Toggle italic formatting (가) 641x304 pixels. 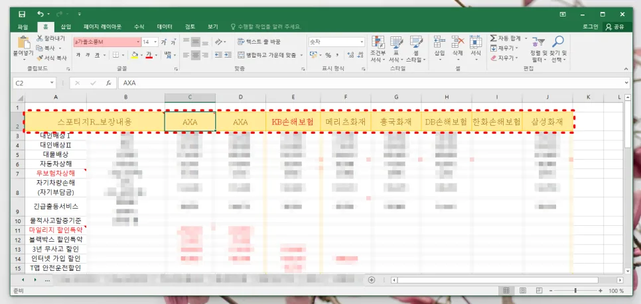pyautogui.click(x=88, y=55)
